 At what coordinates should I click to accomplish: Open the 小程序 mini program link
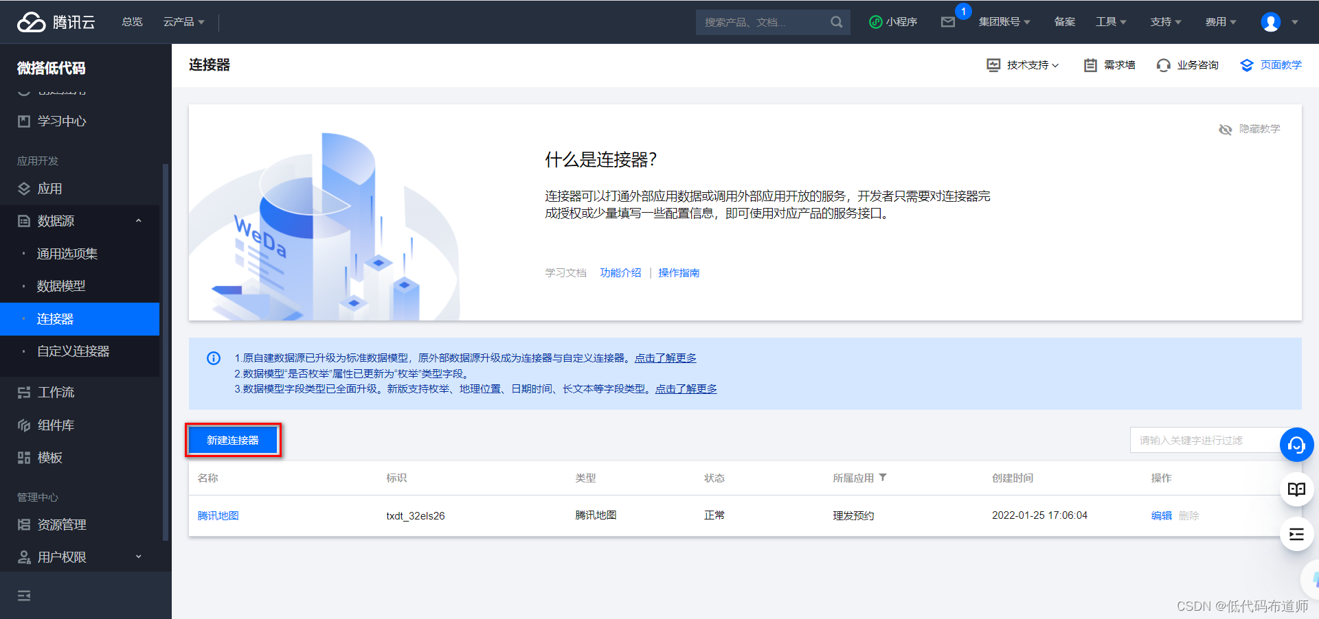point(893,22)
